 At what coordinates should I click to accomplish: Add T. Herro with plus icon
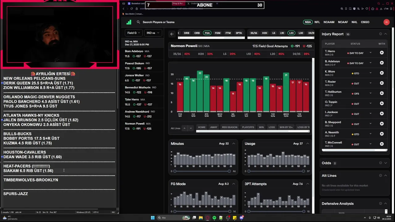[382, 53]
